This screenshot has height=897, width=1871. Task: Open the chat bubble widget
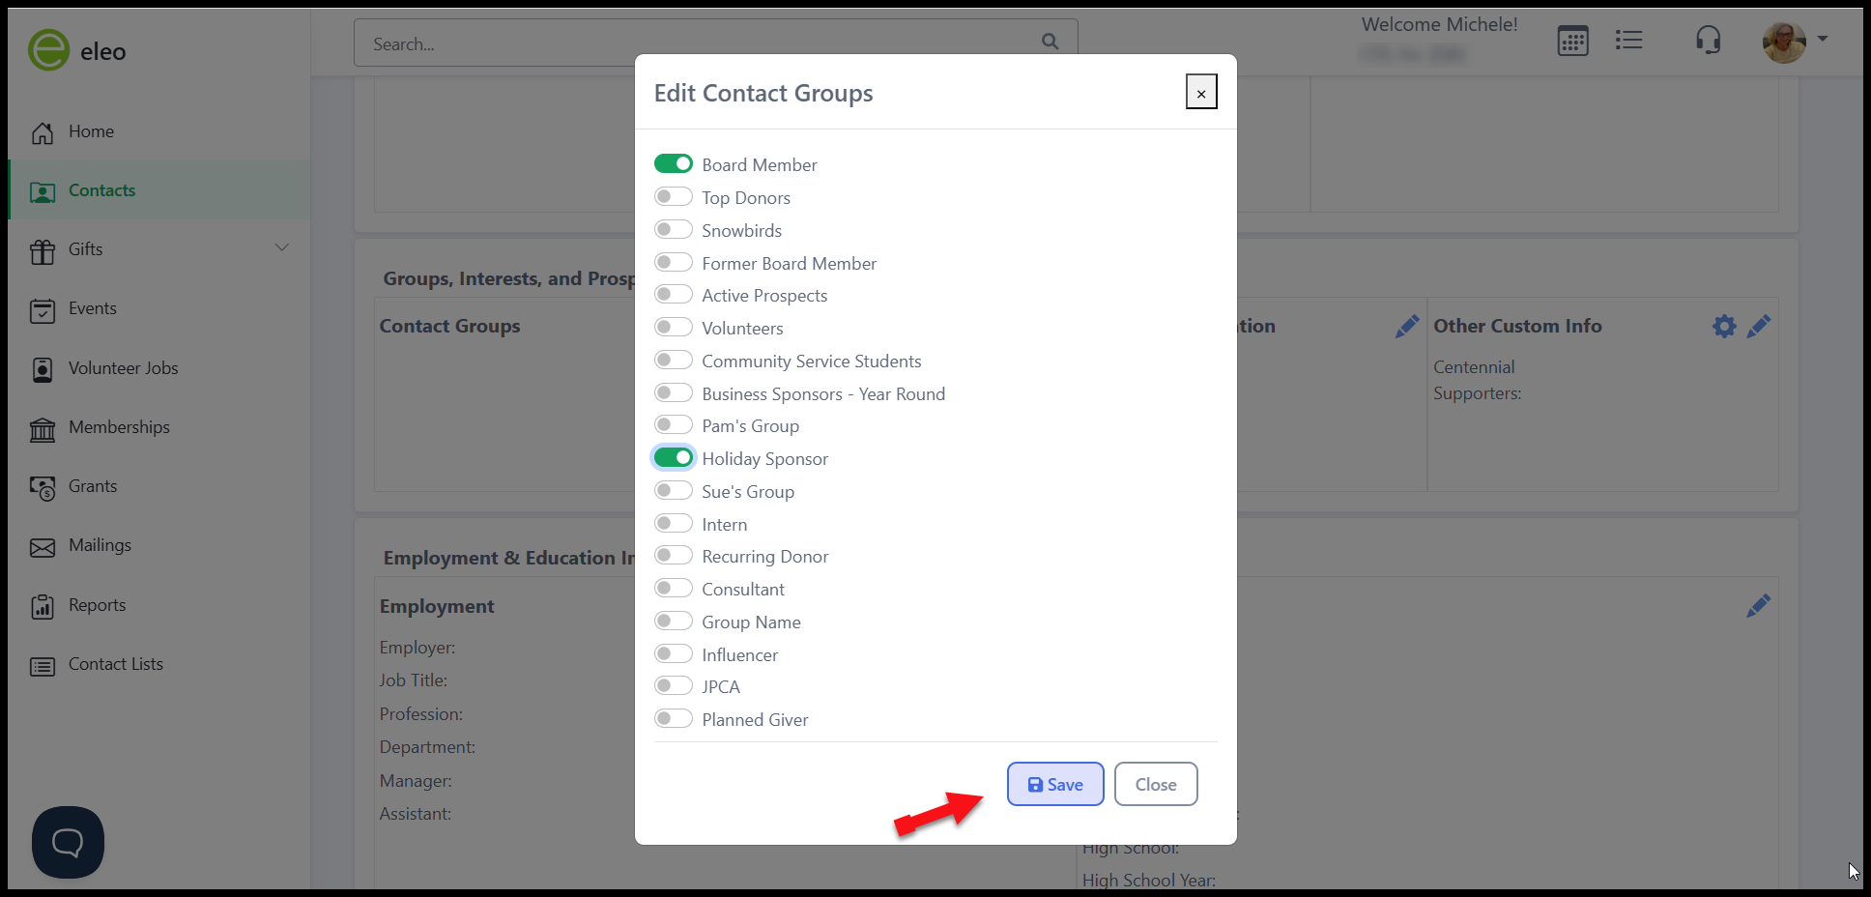[68, 842]
